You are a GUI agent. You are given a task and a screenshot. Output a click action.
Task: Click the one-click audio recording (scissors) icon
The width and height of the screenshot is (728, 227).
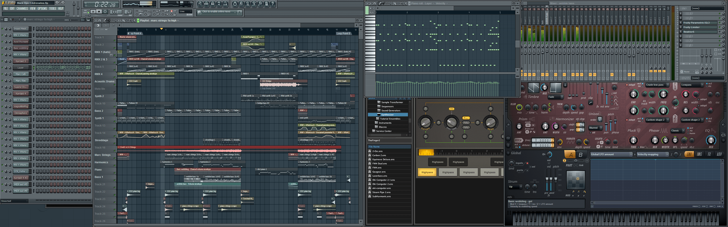[254, 4]
